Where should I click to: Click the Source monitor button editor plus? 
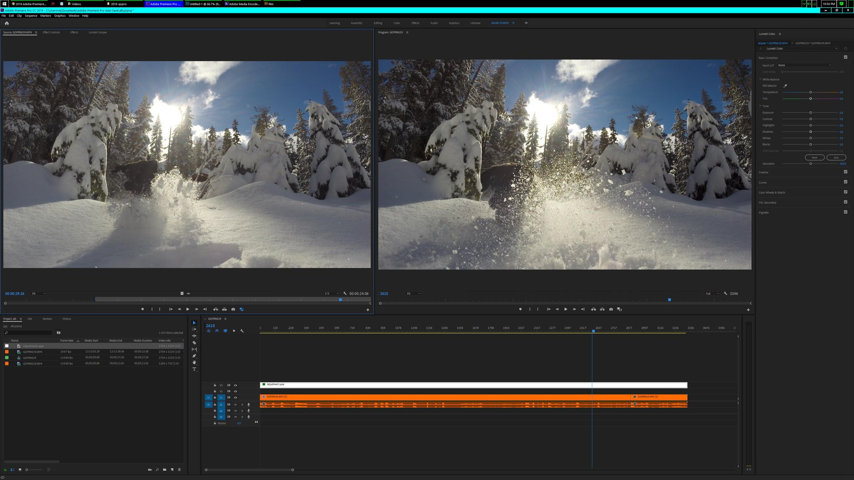(x=368, y=310)
